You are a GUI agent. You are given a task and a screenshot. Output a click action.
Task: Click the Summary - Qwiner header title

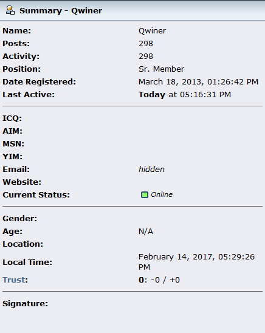click(61, 10)
